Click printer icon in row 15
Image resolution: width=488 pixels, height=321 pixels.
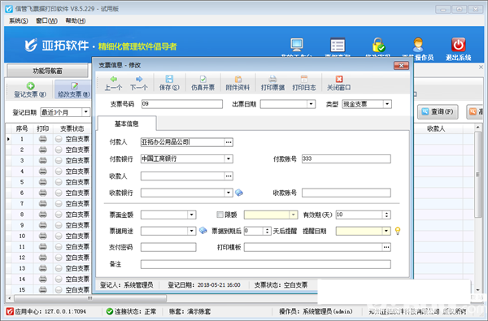(43, 290)
